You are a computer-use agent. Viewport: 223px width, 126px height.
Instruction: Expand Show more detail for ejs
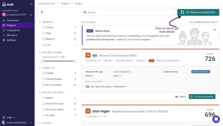(95, 81)
